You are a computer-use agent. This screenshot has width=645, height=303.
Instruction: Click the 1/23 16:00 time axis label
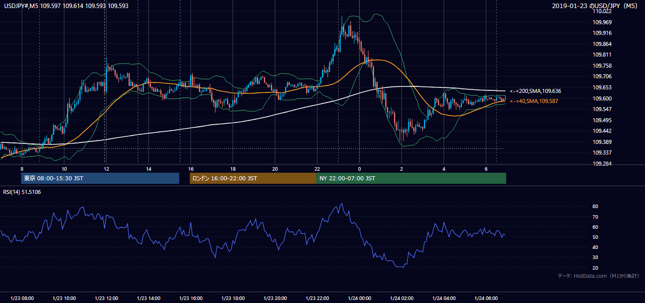point(190,298)
